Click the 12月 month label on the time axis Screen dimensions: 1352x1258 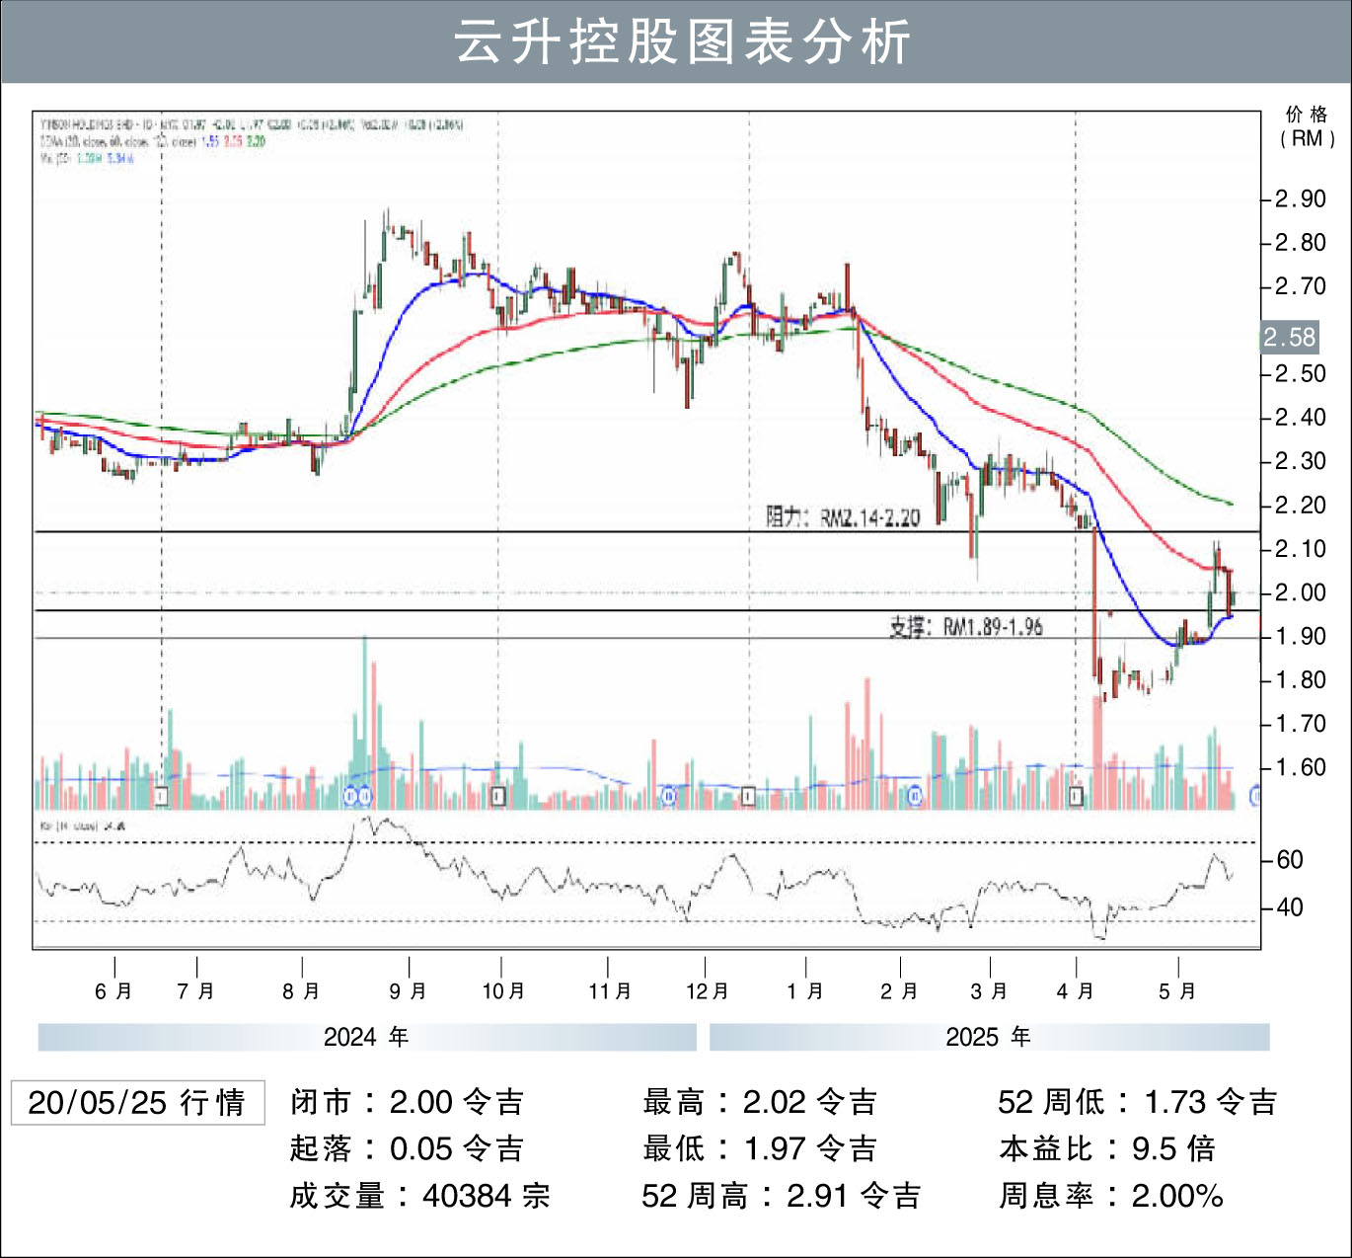[x=707, y=990]
